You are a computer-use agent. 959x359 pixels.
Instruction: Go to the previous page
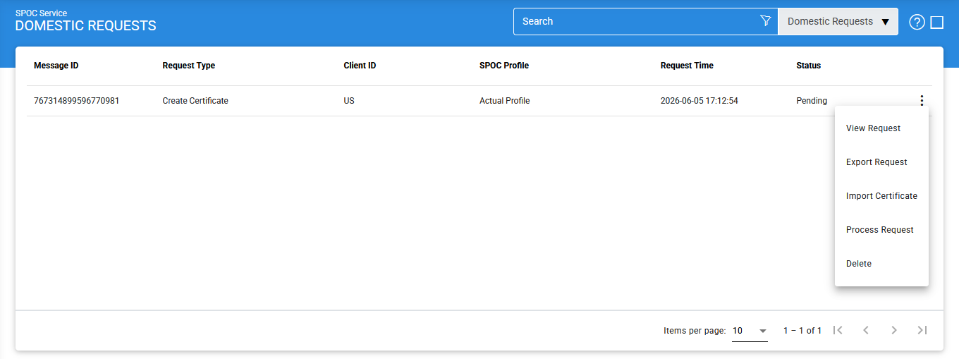click(866, 330)
